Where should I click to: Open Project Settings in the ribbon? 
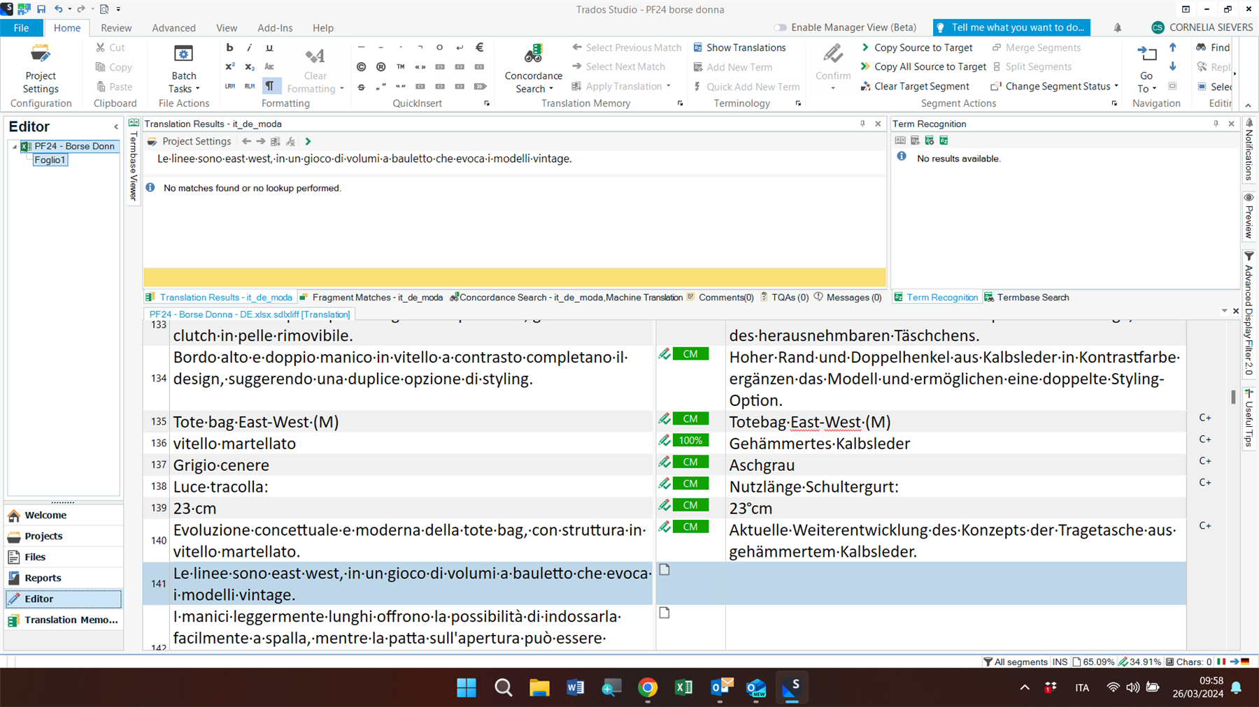[x=41, y=68]
